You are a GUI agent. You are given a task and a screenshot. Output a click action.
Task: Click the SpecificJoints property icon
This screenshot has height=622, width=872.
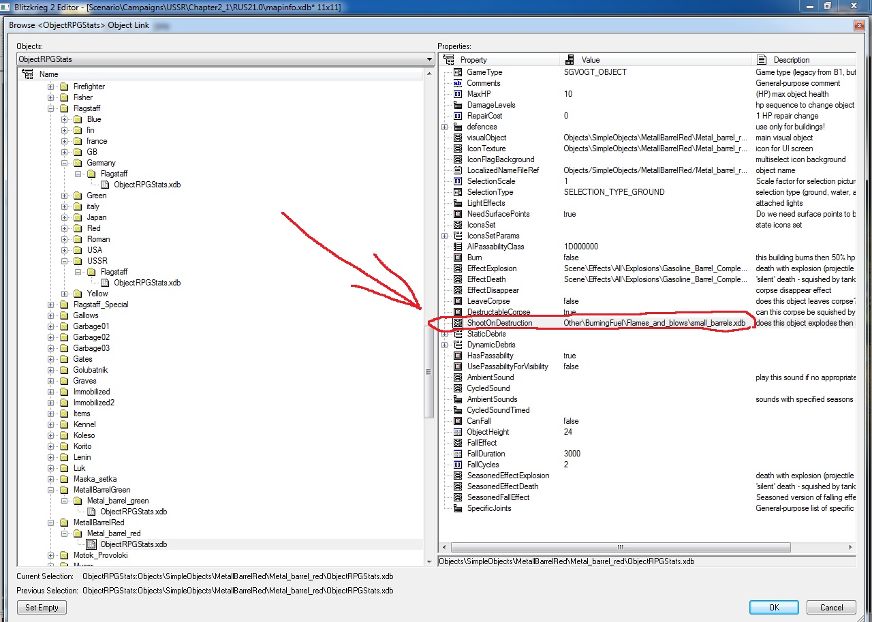[x=458, y=508]
